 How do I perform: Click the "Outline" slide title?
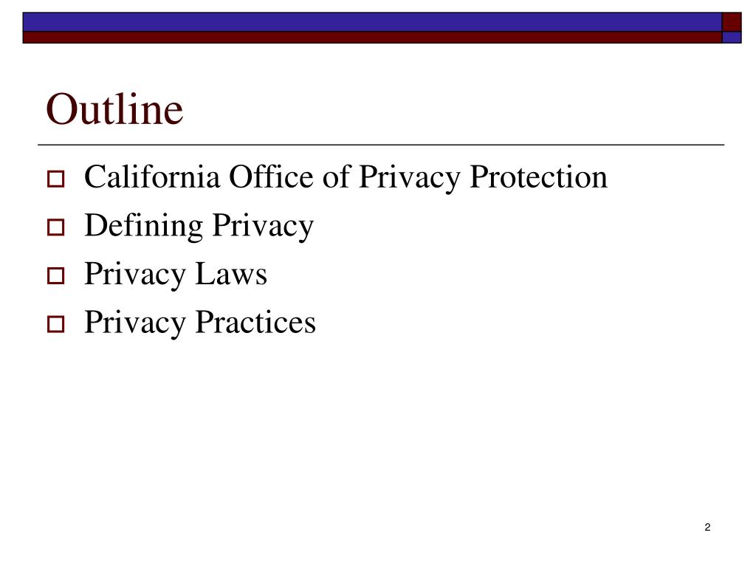click(x=114, y=109)
